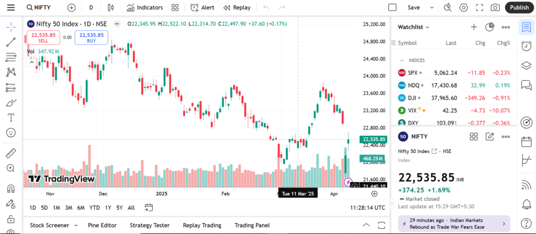Click the Publish button
Screen dimensions: 536x234
[x=519, y=8]
